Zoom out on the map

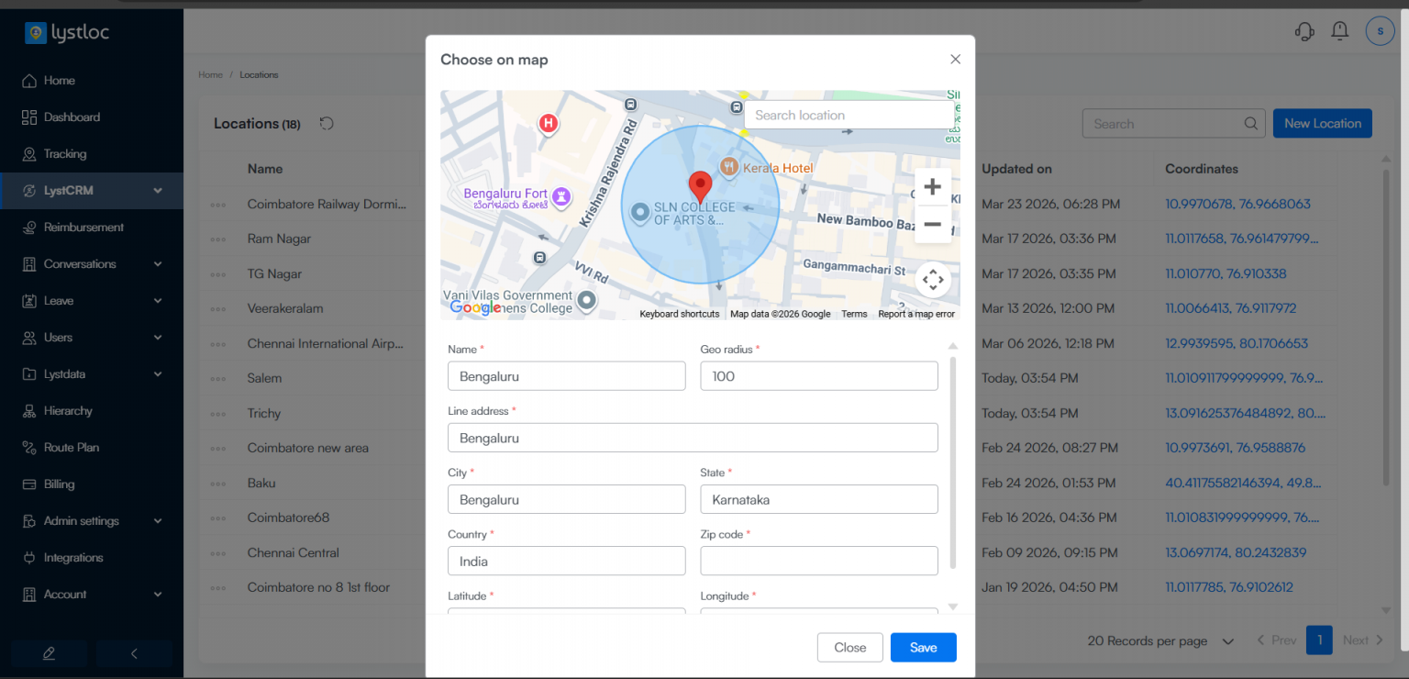click(x=932, y=224)
